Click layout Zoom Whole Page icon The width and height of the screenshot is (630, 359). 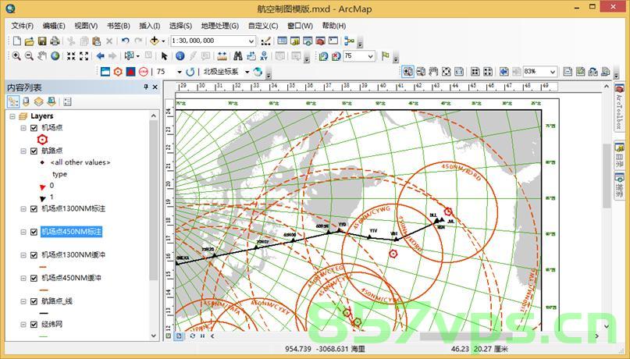446,72
